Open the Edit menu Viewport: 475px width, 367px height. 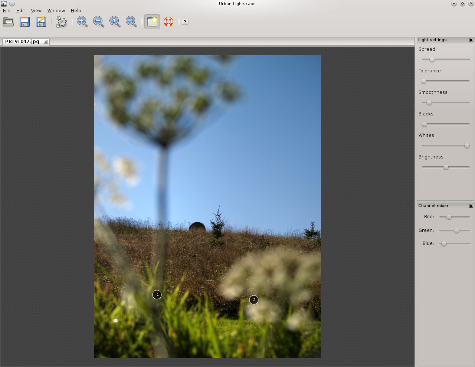(21, 11)
